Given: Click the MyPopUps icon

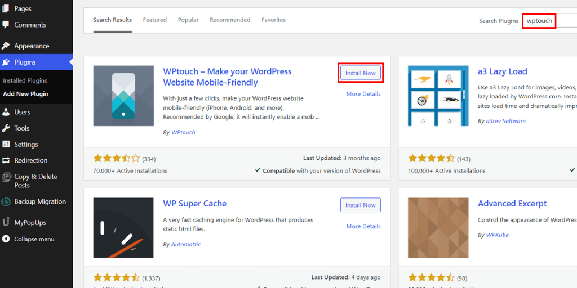Looking at the screenshot, I should (x=6, y=222).
